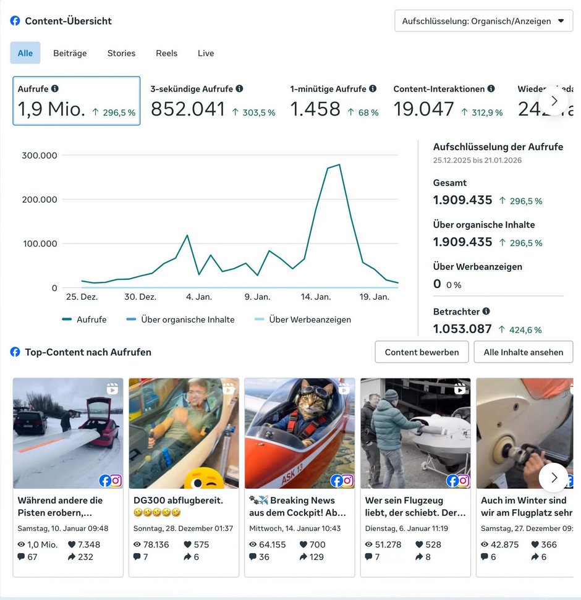Click info icon beside 1-minütige Aufrufe
The width and height of the screenshot is (581, 600).
tap(373, 89)
